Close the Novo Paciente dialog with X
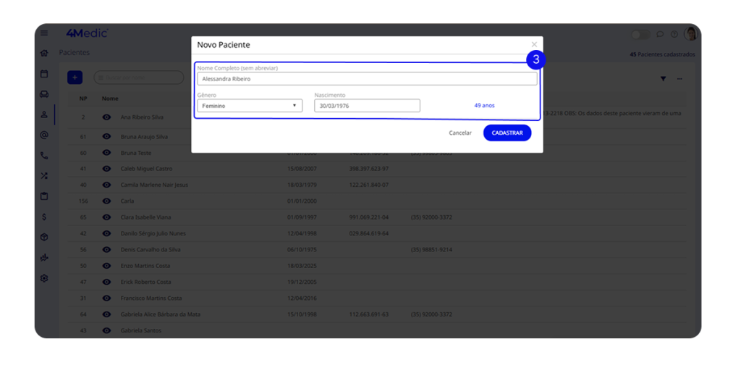Screen dimensions: 741x389 (534, 45)
